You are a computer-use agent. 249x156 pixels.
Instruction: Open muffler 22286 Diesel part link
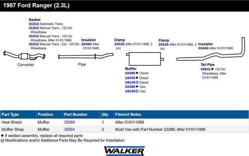pyautogui.click(x=130, y=73)
